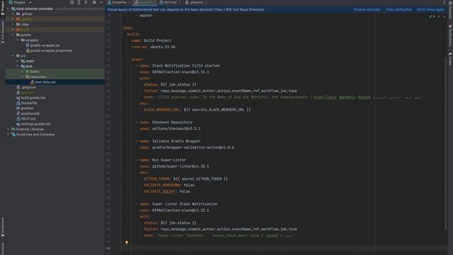Click the Choose direction link
The image size is (453, 255).
coord(367,9)
